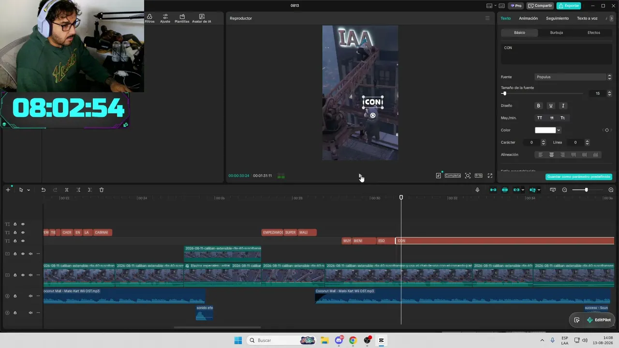Viewport: 619px width, 348px height.
Task: Click the player zoom-to-fit focus icon
Action: [x=468, y=176]
